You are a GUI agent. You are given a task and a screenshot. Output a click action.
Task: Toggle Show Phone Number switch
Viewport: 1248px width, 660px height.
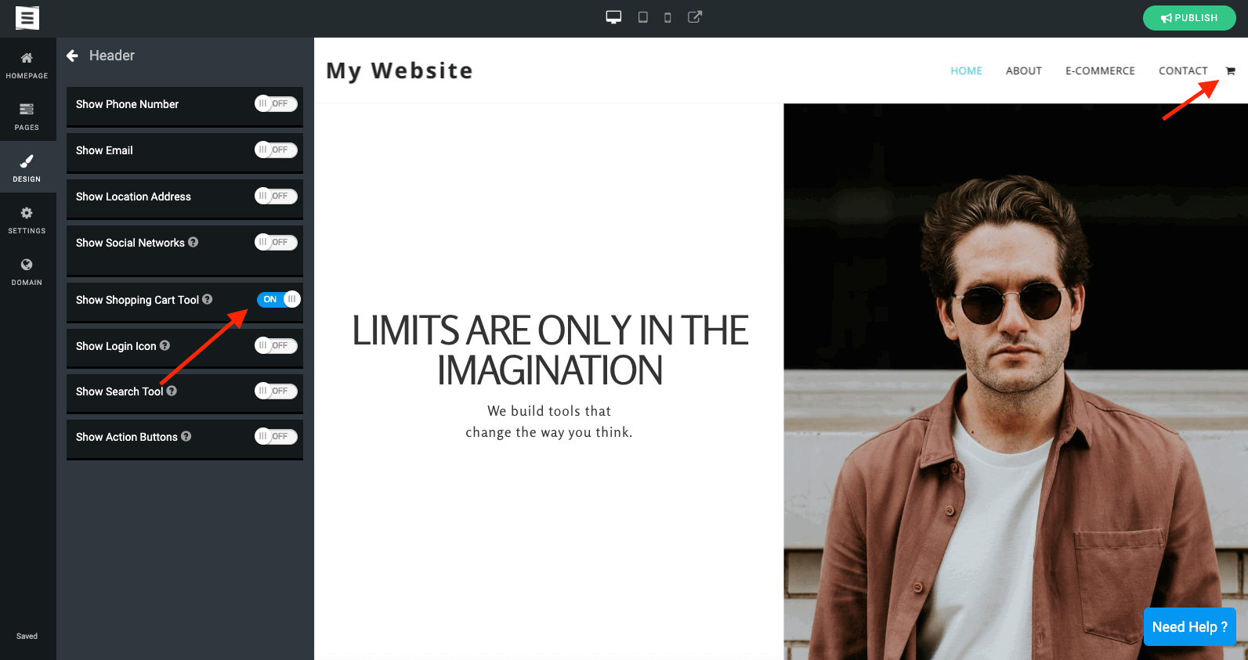pyautogui.click(x=276, y=103)
